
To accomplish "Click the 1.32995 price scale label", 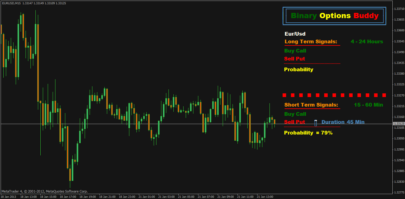I will tap(399, 149).
